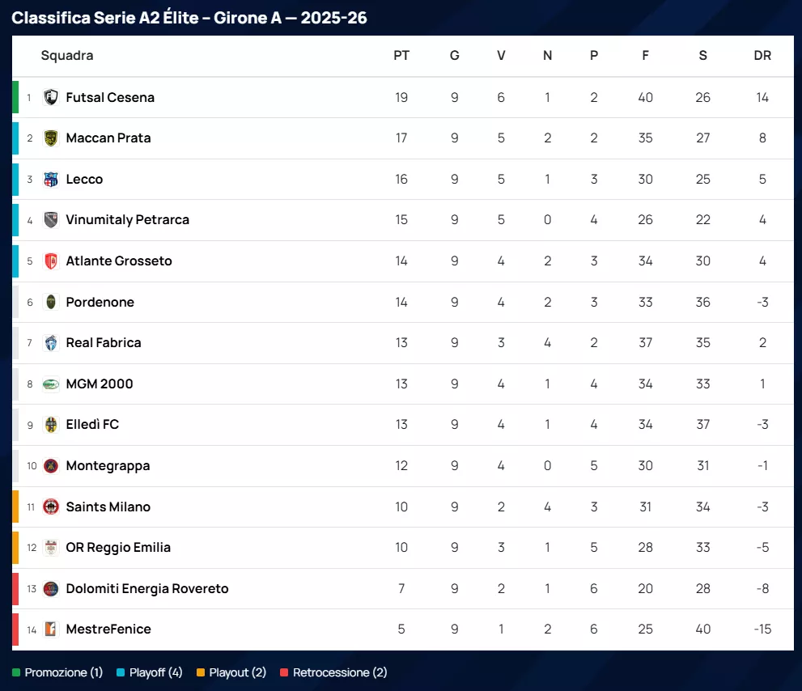Click the Playout (2) legend label
Viewport: 802px width, 691px height.
click(x=237, y=673)
